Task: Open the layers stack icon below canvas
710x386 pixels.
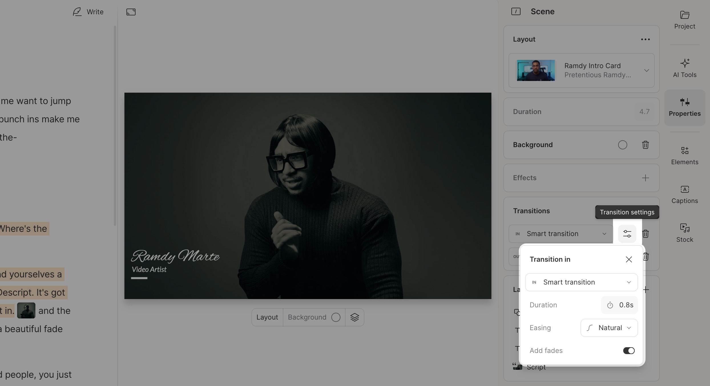Action: 354,317
